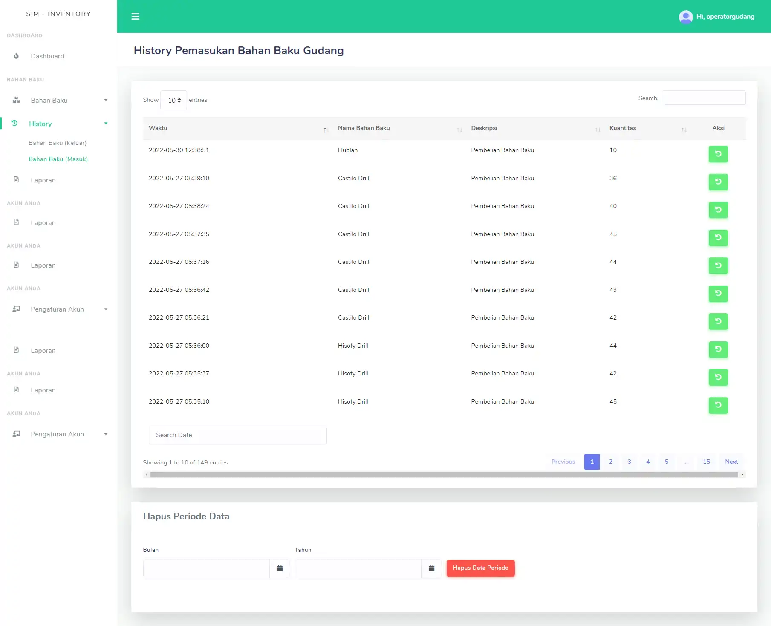The height and width of the screenshot is (626, 771).
Task: Click Hapus Data Periode button
Action: point(481,568)
